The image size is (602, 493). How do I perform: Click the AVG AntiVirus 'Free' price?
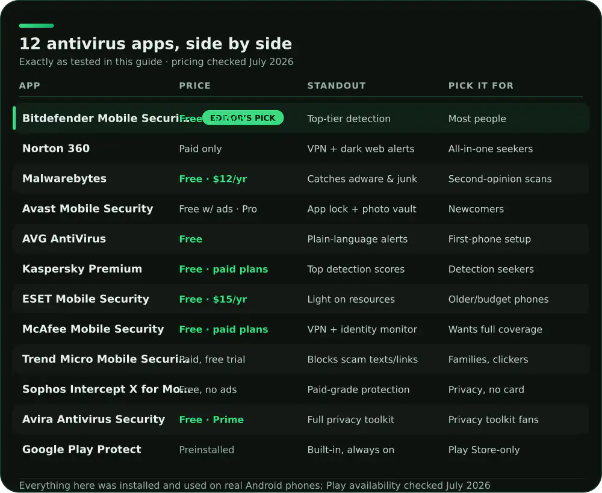pos(191,239)
